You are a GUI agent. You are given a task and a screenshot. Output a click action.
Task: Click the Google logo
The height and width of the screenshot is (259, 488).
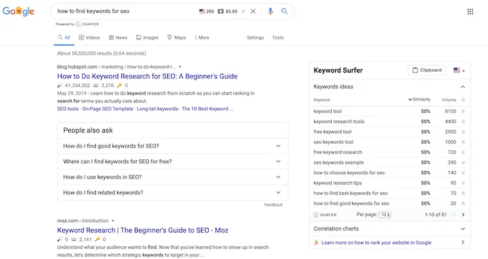(18, 12)
